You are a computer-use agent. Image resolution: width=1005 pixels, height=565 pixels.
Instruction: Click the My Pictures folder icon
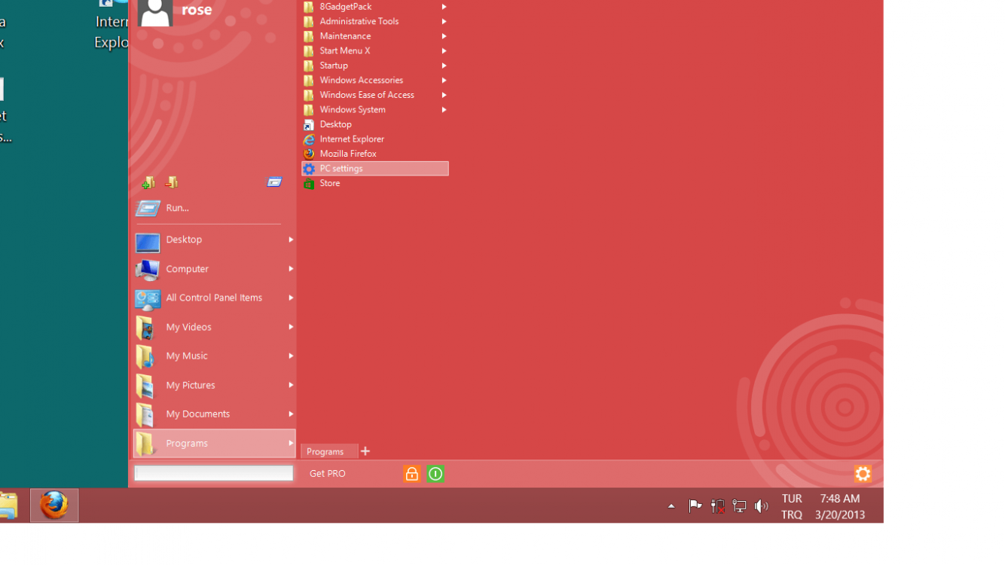pos(145,386)
